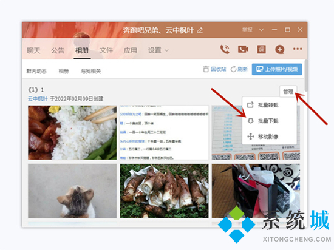The height and width of the screenshot is (250, 334).
Task: Click the 刷新 link
Action: [242, 69]
